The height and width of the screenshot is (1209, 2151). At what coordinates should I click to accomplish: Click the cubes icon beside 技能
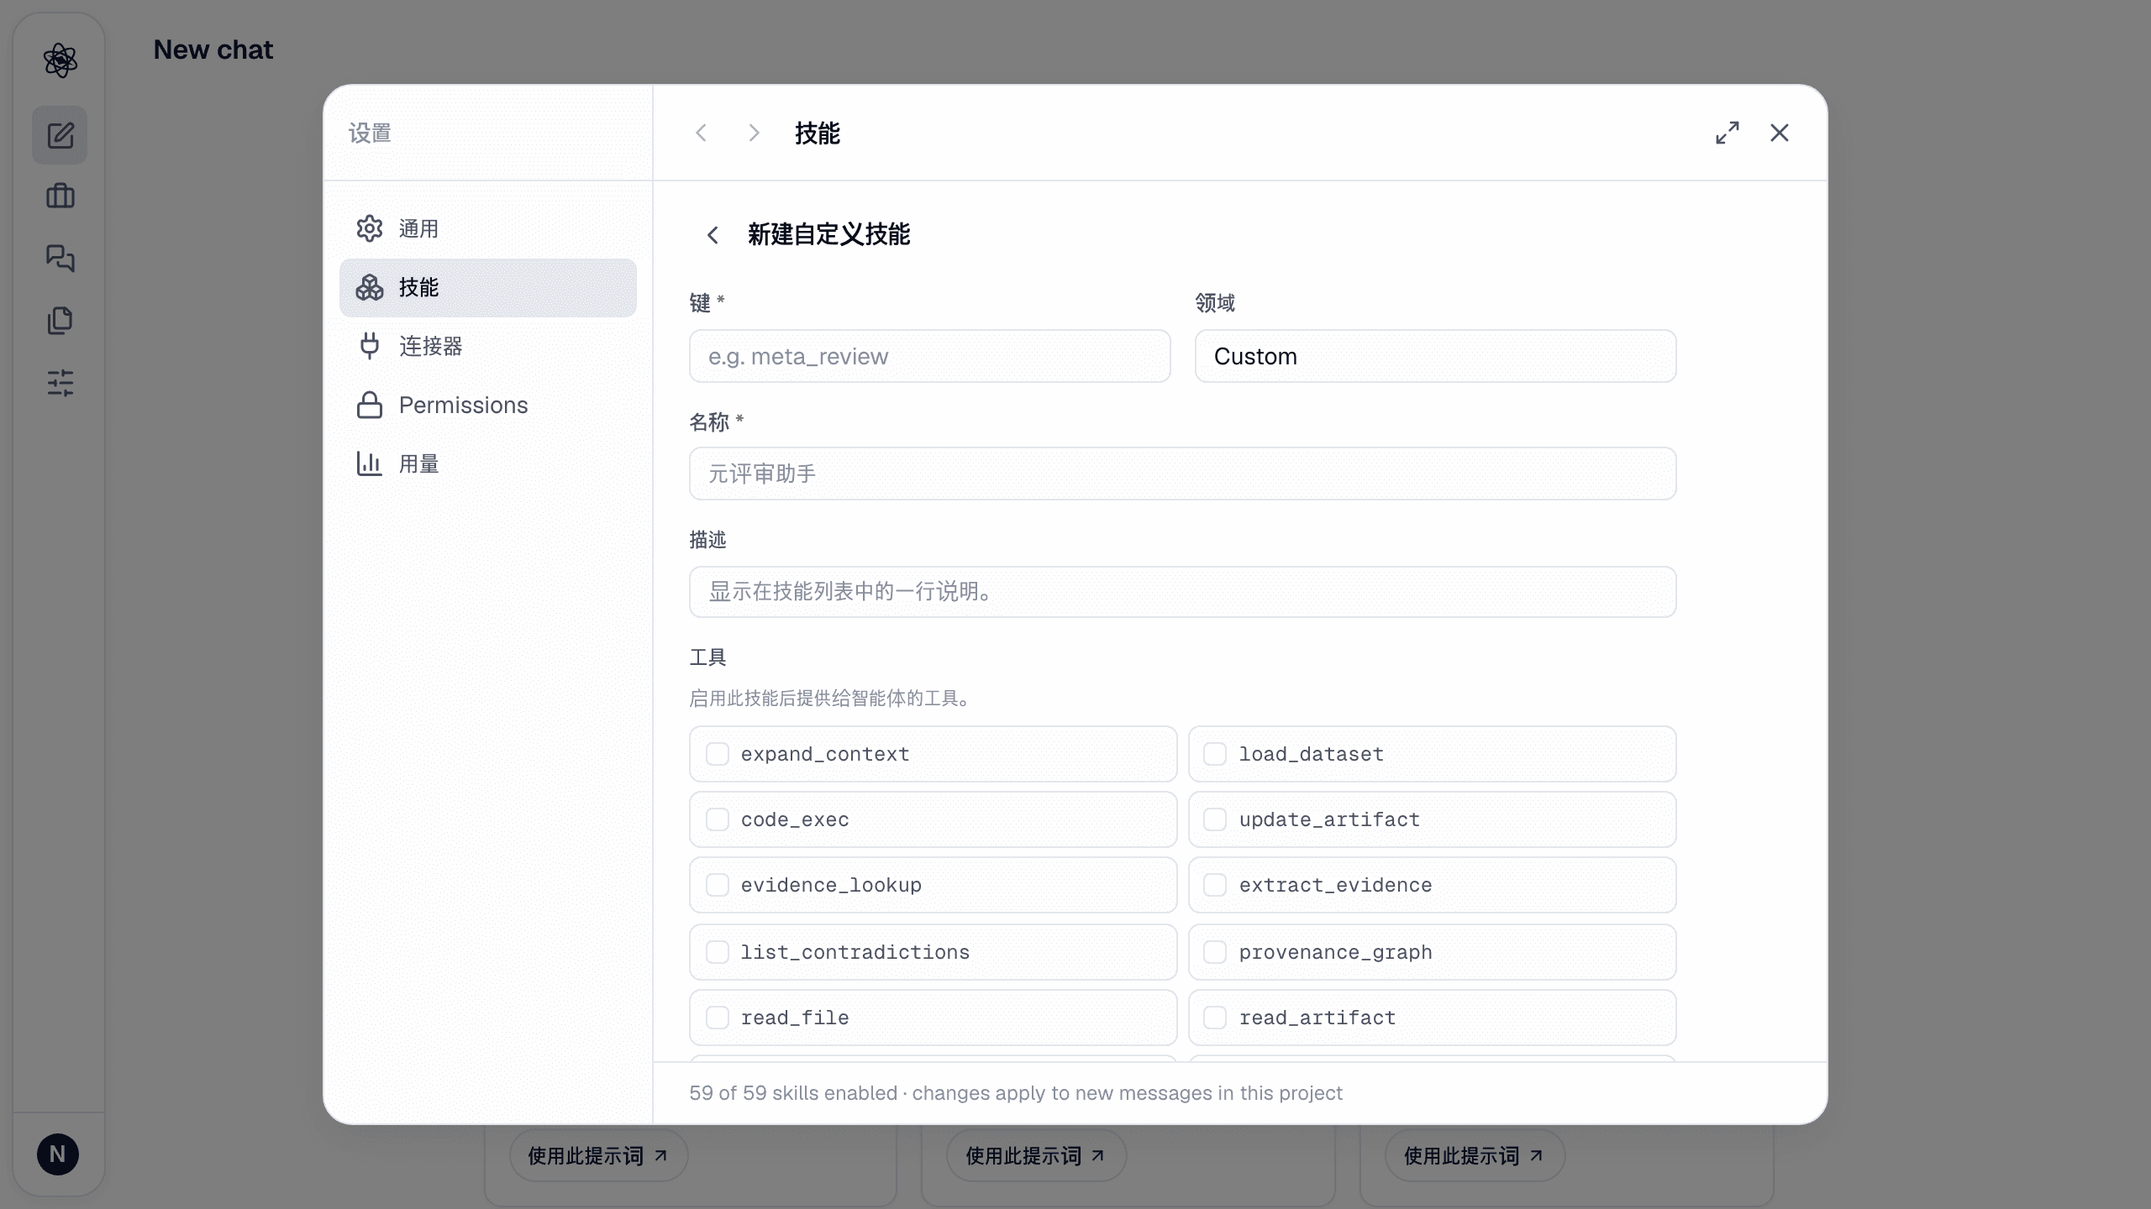(370, 287)
